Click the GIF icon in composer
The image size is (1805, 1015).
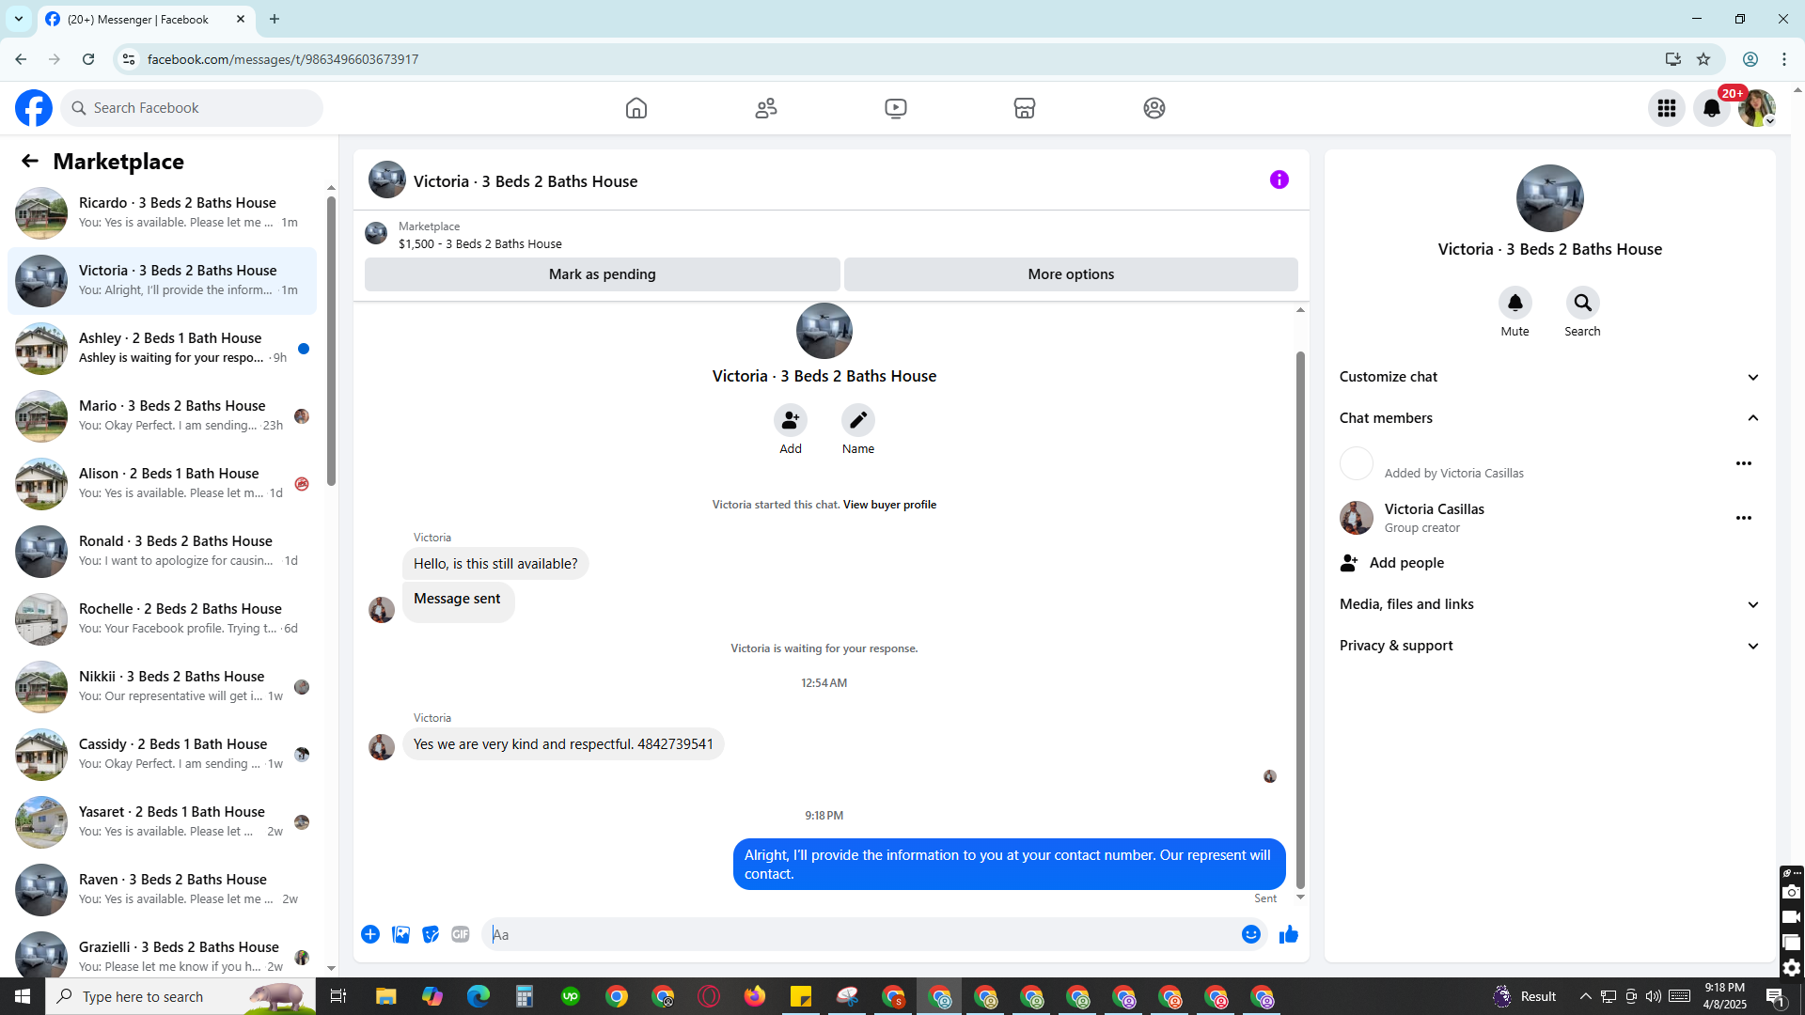(x=460, y=934)
